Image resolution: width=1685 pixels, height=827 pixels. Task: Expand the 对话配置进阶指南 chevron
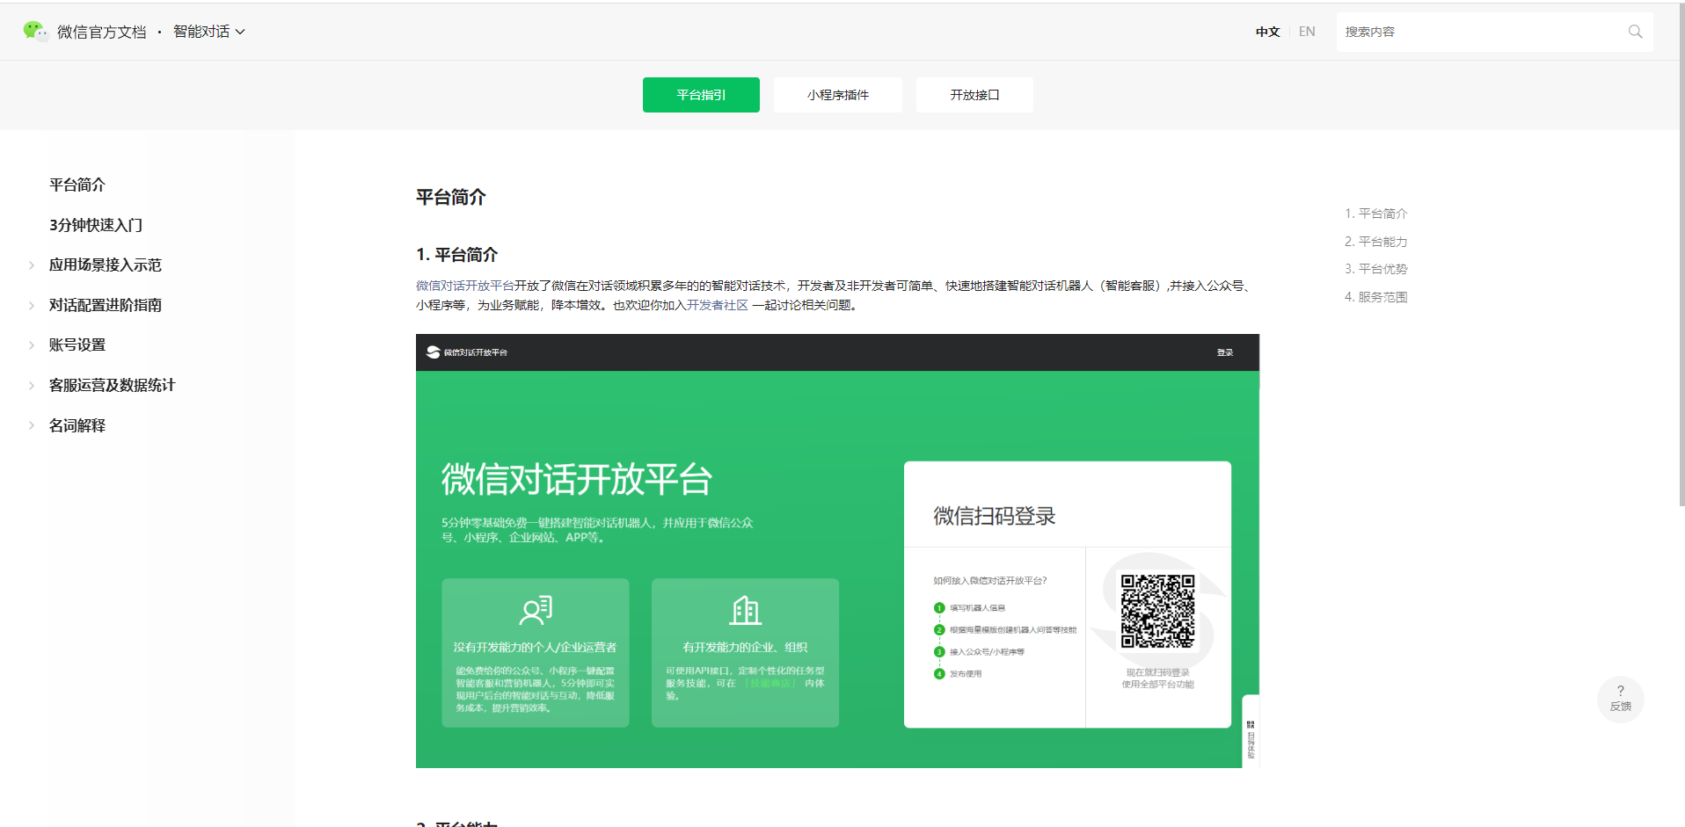coord(32,306)
